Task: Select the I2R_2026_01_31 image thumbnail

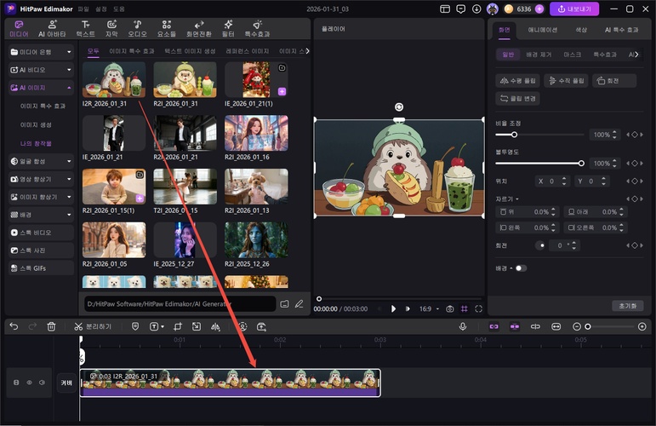Action: [x=114, y=80]
